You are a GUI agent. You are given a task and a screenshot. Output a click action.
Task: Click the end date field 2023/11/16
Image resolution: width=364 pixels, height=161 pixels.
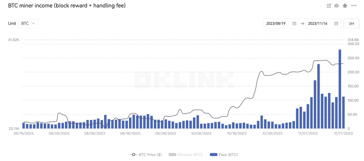(x=323, y=23)
